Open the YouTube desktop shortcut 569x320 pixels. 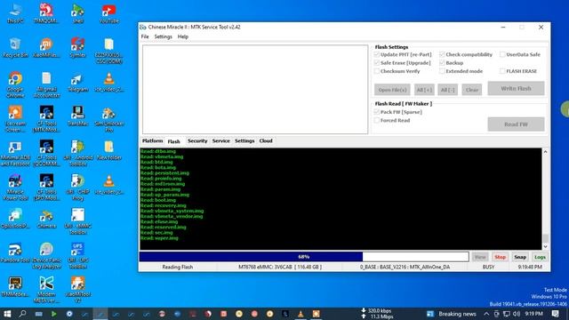[108, 14]
